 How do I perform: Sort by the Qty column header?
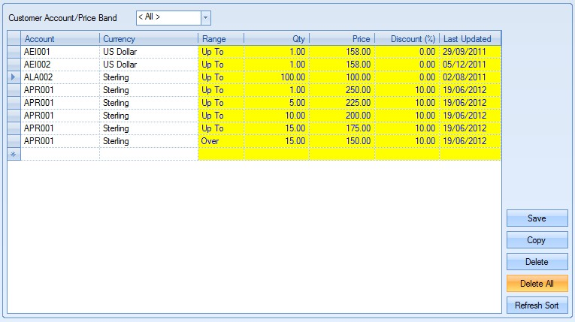277,39
